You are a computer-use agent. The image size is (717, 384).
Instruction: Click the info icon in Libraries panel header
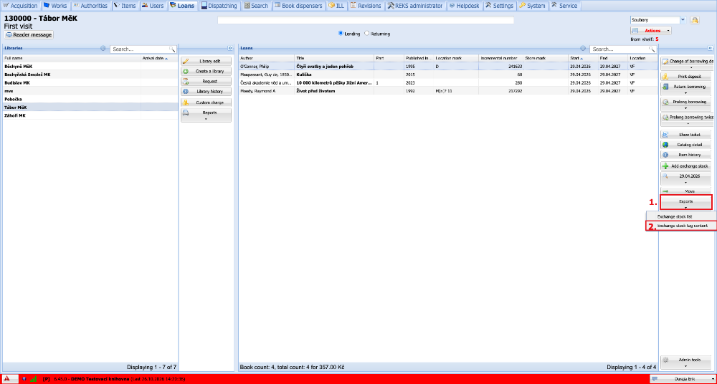[x=103, y=48]
